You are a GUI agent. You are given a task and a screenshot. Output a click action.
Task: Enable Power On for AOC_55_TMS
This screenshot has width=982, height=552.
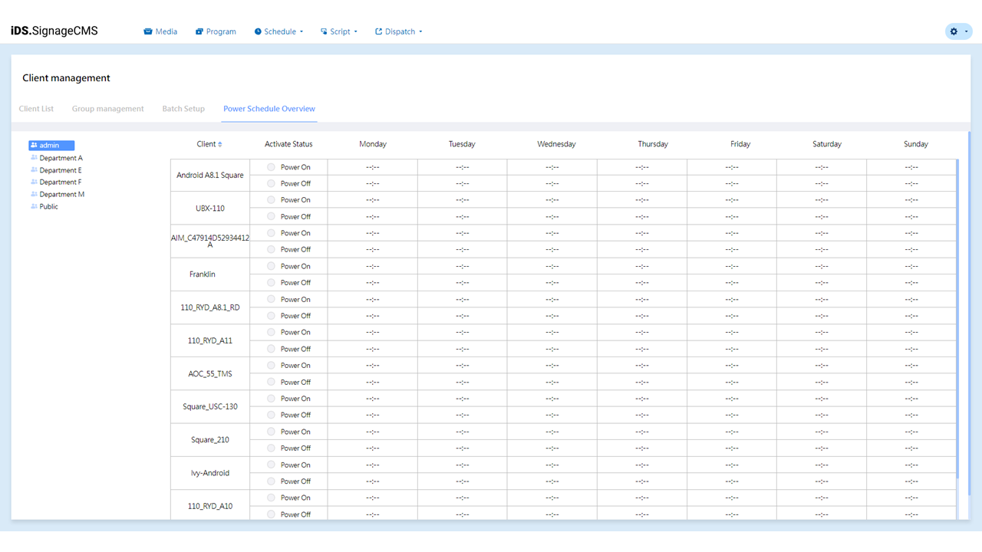[271, 366]
